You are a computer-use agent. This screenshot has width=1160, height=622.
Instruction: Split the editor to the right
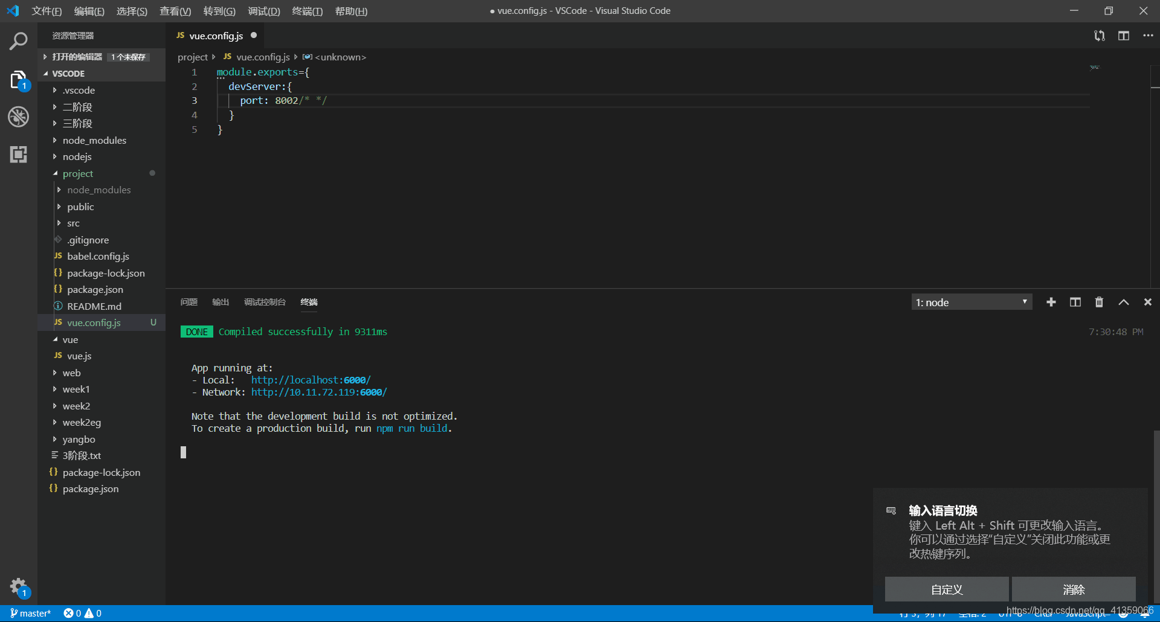coord(1124,36)
